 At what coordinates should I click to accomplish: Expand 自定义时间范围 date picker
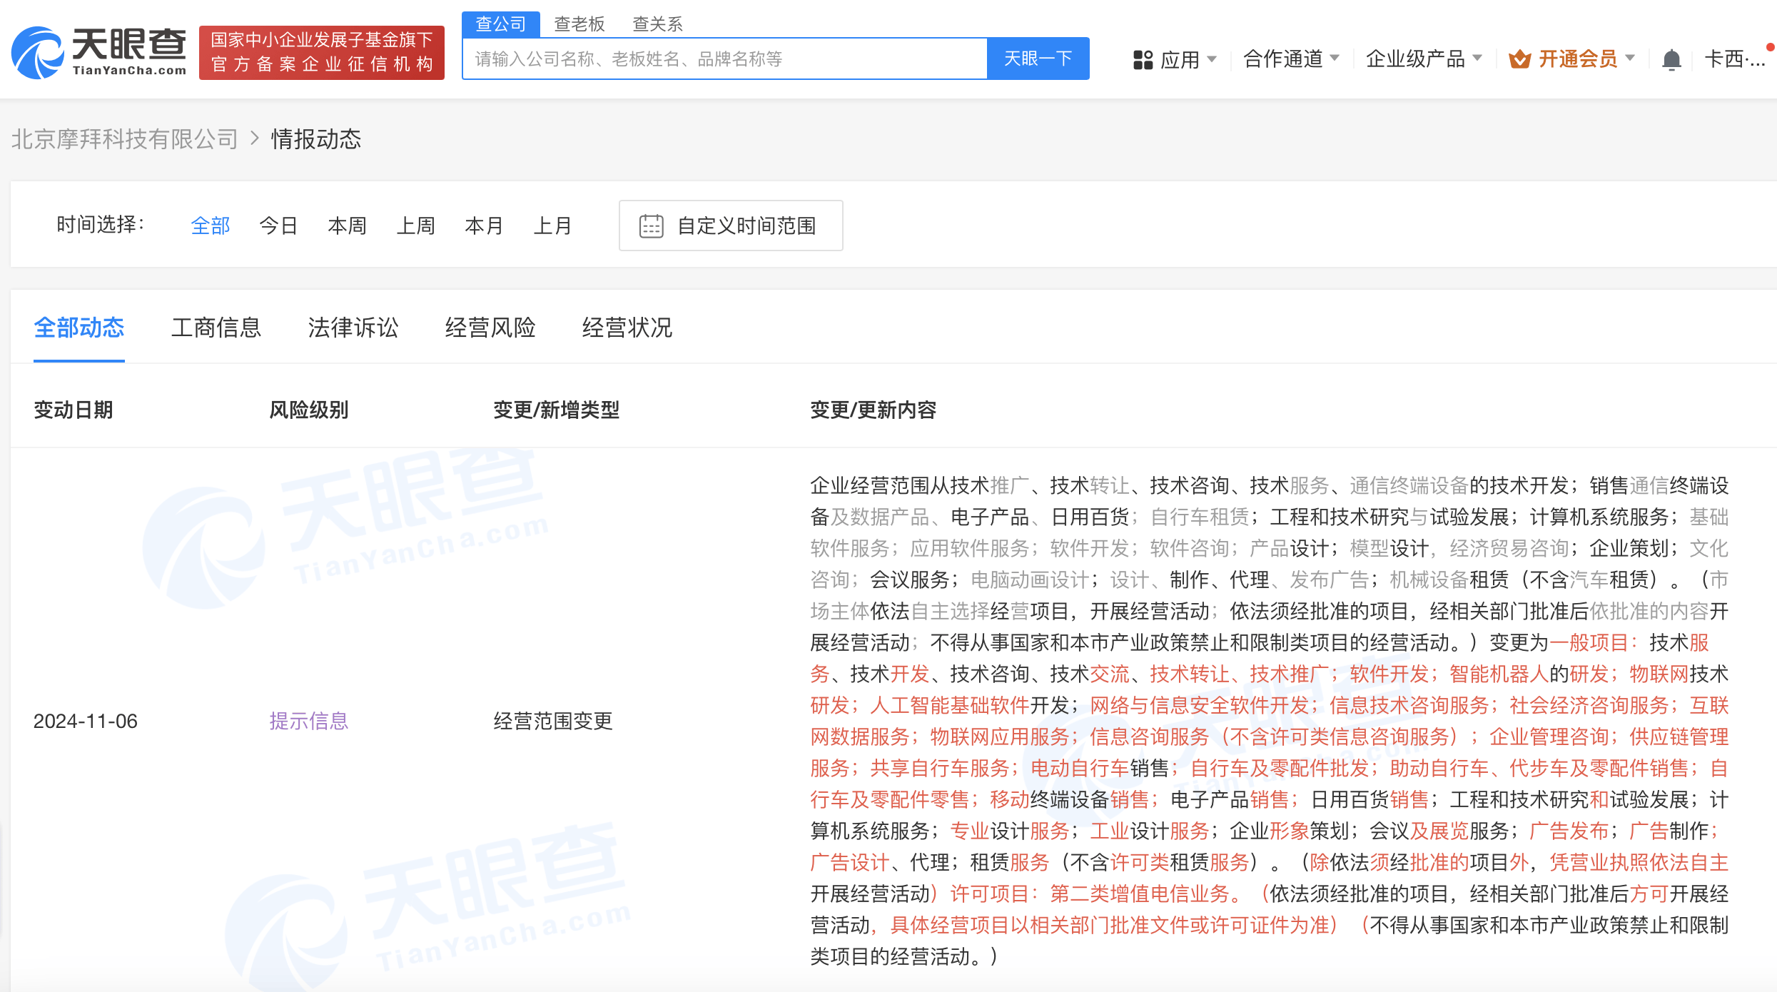coord(730,225)
